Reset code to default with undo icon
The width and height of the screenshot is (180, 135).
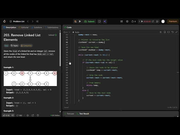tap(172, 32)
